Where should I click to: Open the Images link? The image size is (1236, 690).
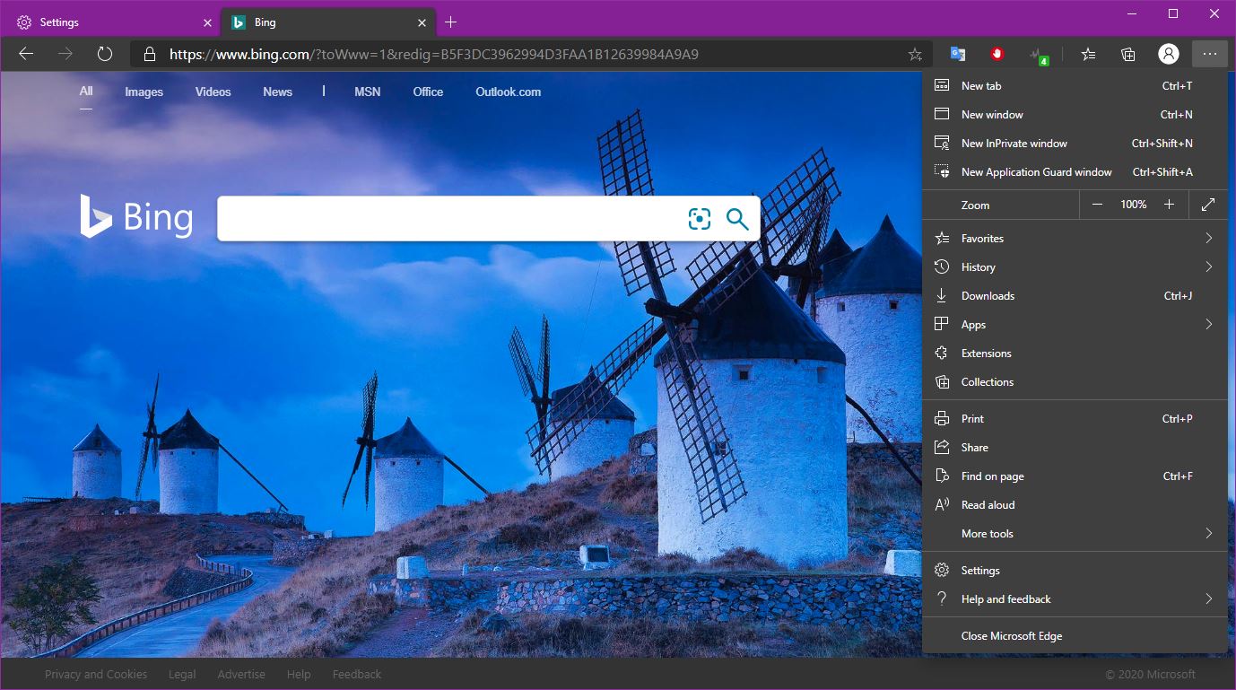pyautogui.click(x=144, y=92)
